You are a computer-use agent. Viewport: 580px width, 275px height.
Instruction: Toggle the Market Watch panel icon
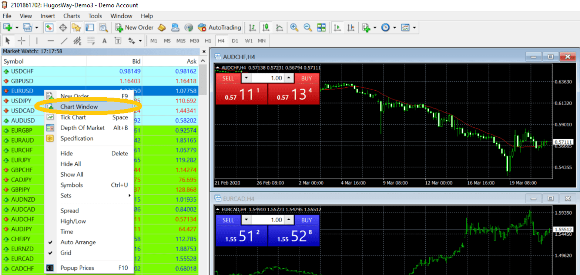(49, 27)
